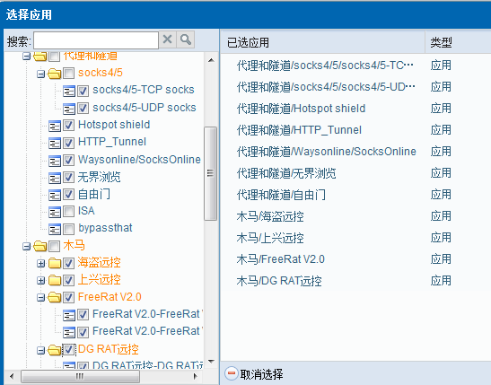Collapse the socks4/5 tree node
The image size is (491, 385).
(x=40, y=74)
